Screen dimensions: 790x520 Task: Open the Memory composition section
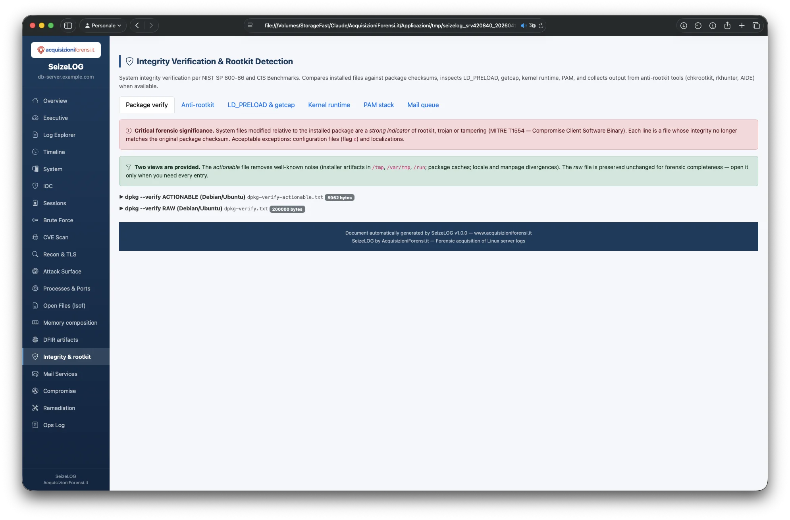tap(70, 322)
